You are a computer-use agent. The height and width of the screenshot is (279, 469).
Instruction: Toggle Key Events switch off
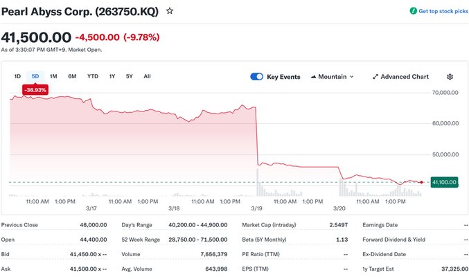tap(256, 77)
